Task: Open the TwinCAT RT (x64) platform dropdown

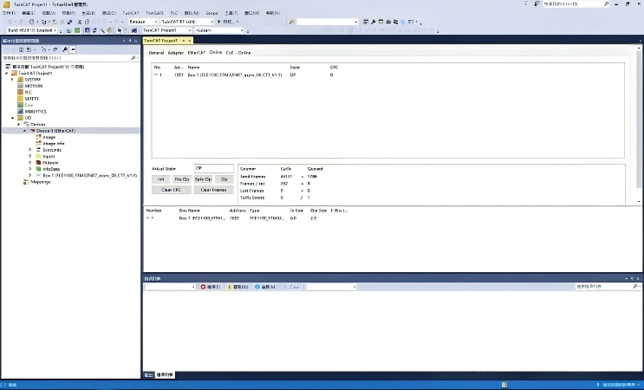Action: (187, 22)
